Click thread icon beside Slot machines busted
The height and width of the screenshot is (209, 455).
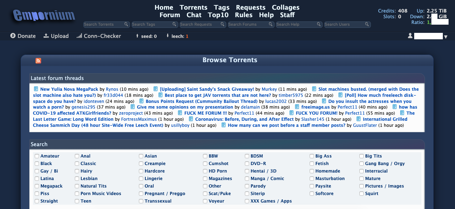pos(314,89)
